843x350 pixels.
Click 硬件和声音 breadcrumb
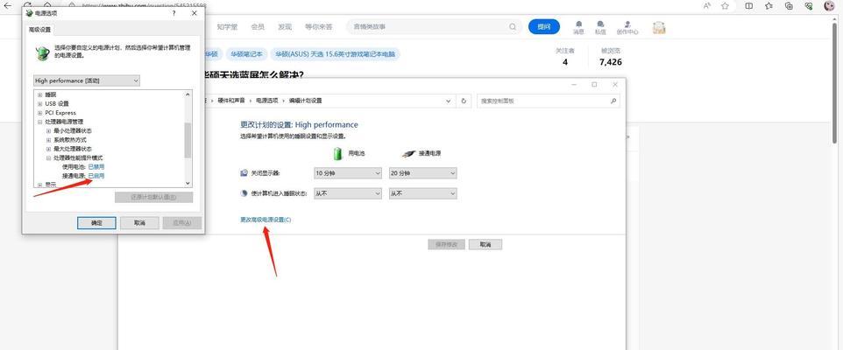pyautogui.click(x=231, y=101)
